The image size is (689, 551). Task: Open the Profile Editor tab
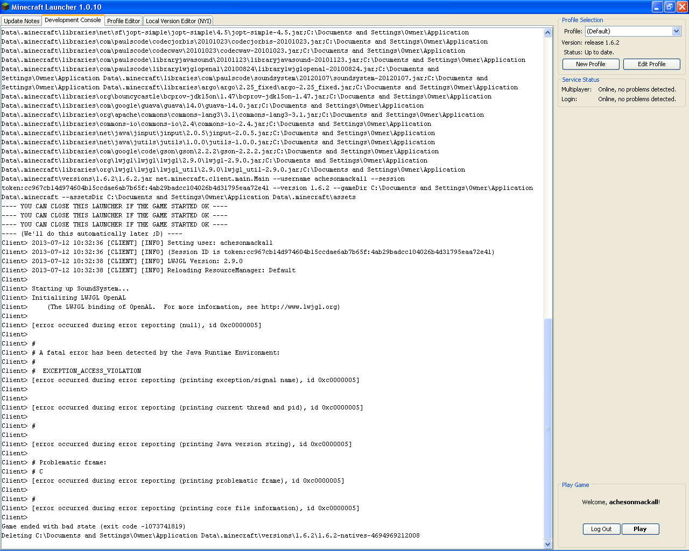click(x=123, y=21)
